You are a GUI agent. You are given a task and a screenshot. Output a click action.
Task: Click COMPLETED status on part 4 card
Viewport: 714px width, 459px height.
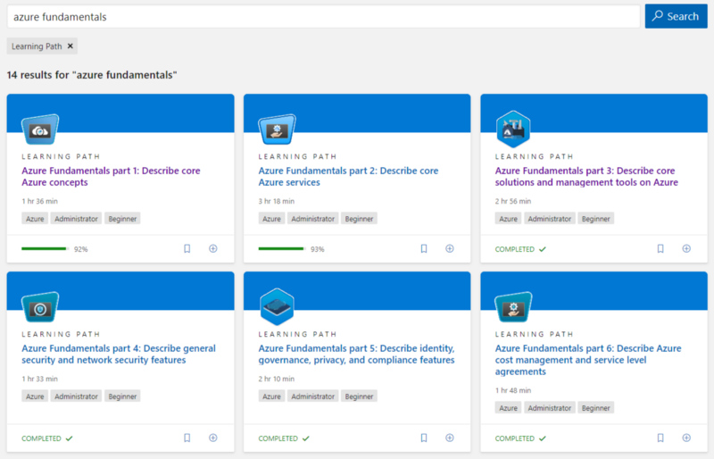[x=47, y=438]
